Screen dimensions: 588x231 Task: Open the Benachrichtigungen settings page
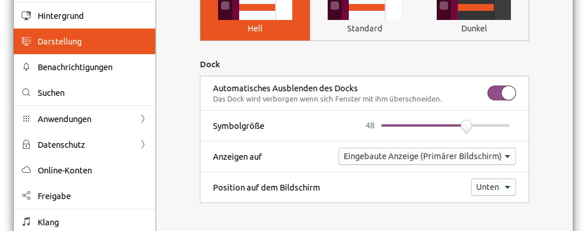pyautogui.click(x=75, y=67)
